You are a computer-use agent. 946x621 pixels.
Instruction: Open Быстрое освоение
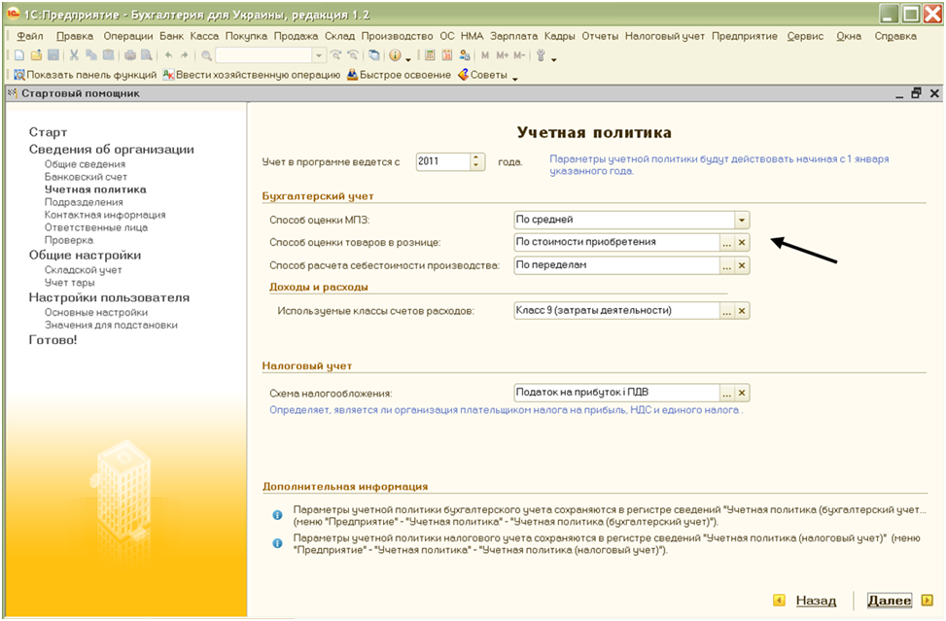(399, 75)
